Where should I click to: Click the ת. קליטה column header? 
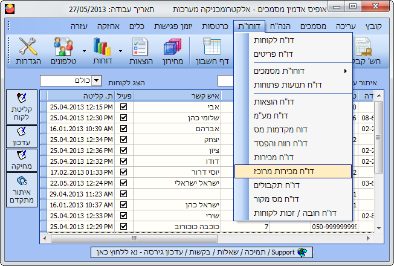click(81, 96)
